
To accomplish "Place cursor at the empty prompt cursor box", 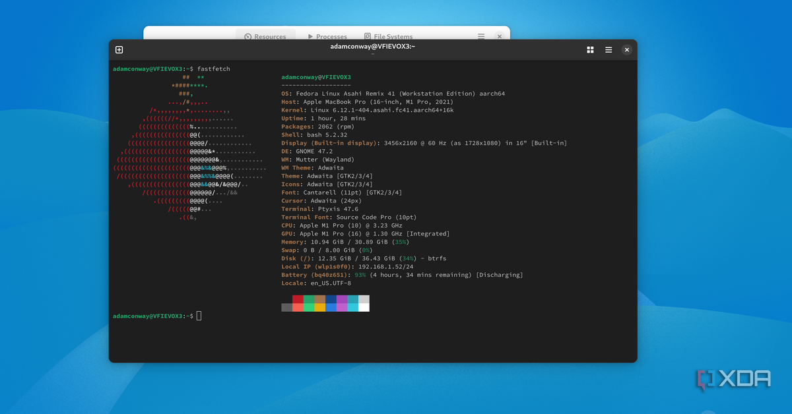I will 199,316.
